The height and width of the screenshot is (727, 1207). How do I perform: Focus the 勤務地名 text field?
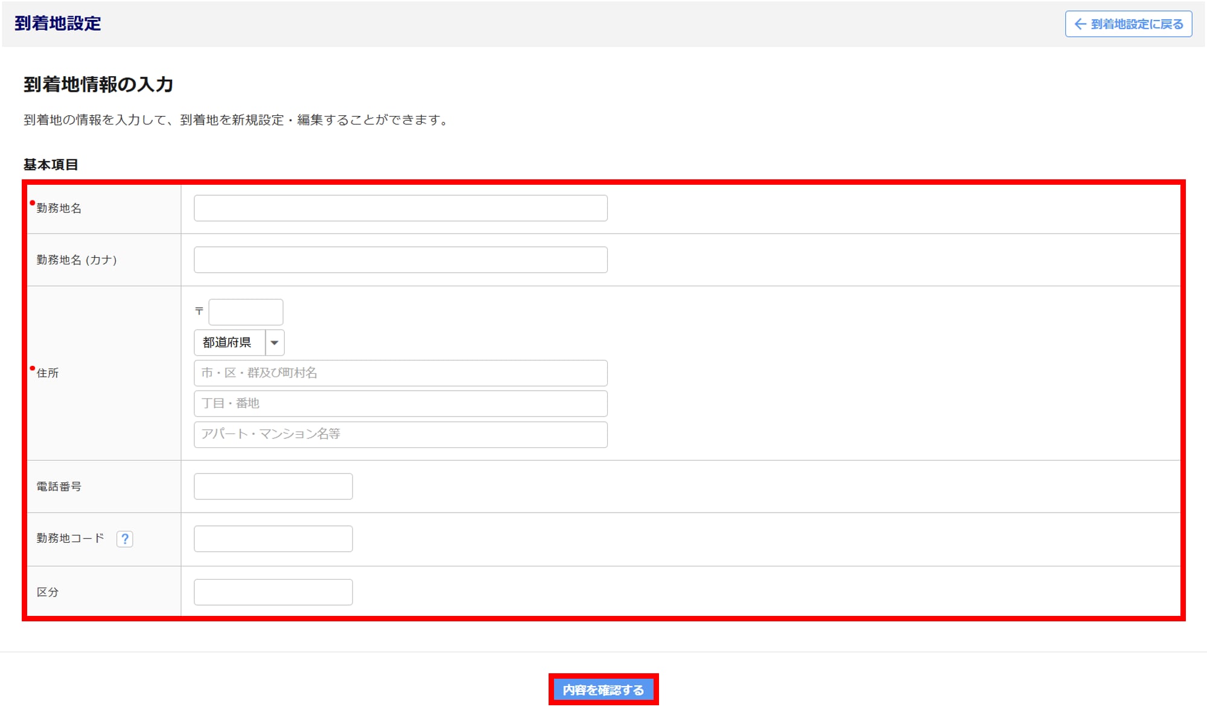[x=400, y=208]
